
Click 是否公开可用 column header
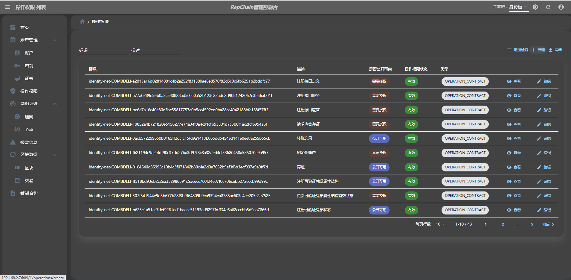[x=380, y=69]
